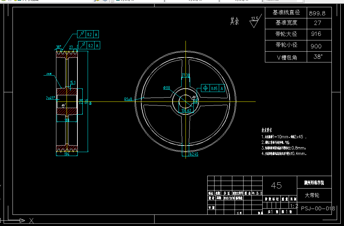Click the 2x45° chamfer annotation
Viewport: 344px width, 226px height.
point(50,98)
